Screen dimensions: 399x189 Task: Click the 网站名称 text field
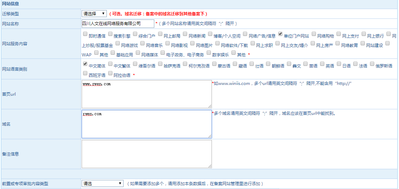pyautogui.click(x=118, y=24)
